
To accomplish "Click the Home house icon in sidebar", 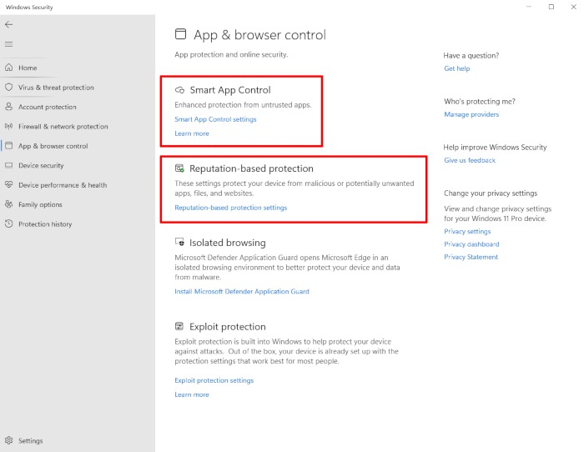I will click(9, 68).
